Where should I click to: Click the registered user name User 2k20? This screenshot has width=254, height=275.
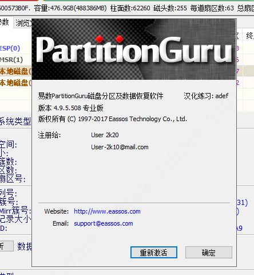105,135
